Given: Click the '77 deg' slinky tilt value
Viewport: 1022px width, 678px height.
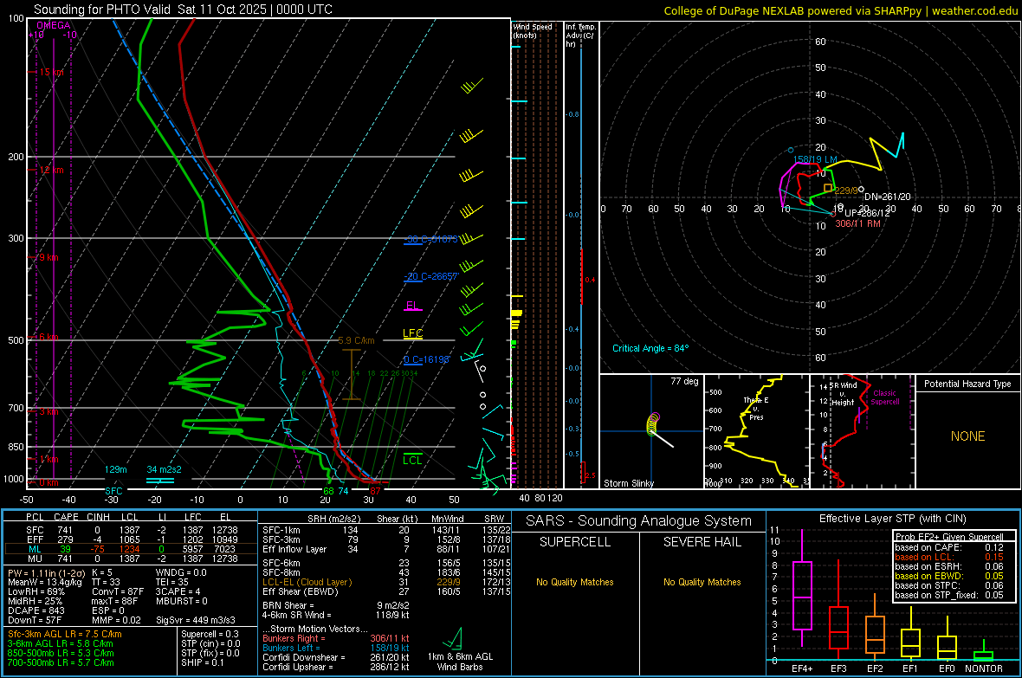Looking at the screenshot, I should click(x=684, y=381).
